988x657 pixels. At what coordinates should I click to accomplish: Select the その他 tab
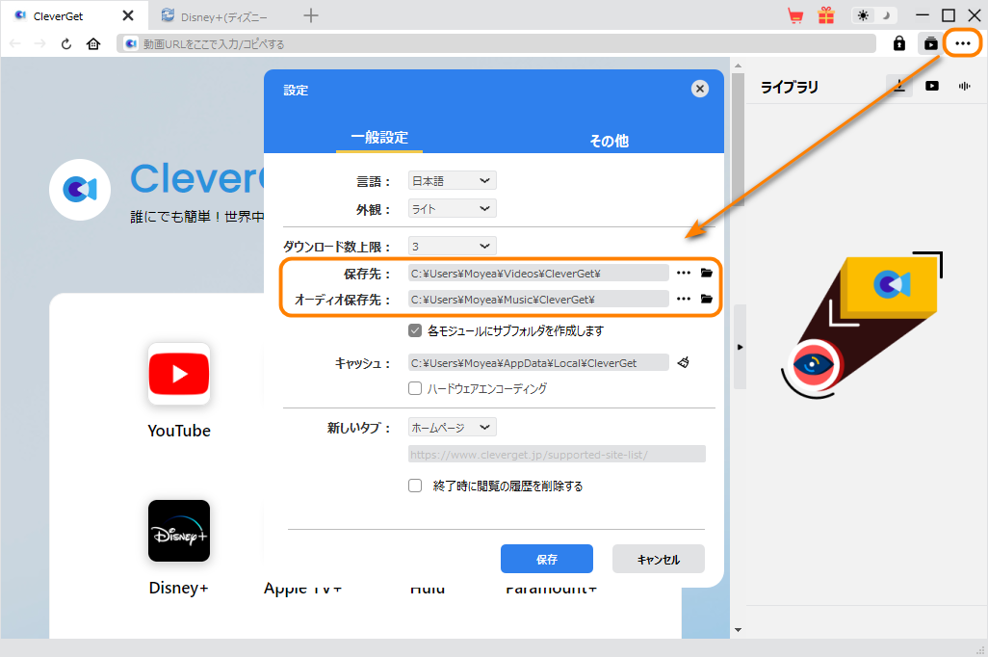(609, 141)
